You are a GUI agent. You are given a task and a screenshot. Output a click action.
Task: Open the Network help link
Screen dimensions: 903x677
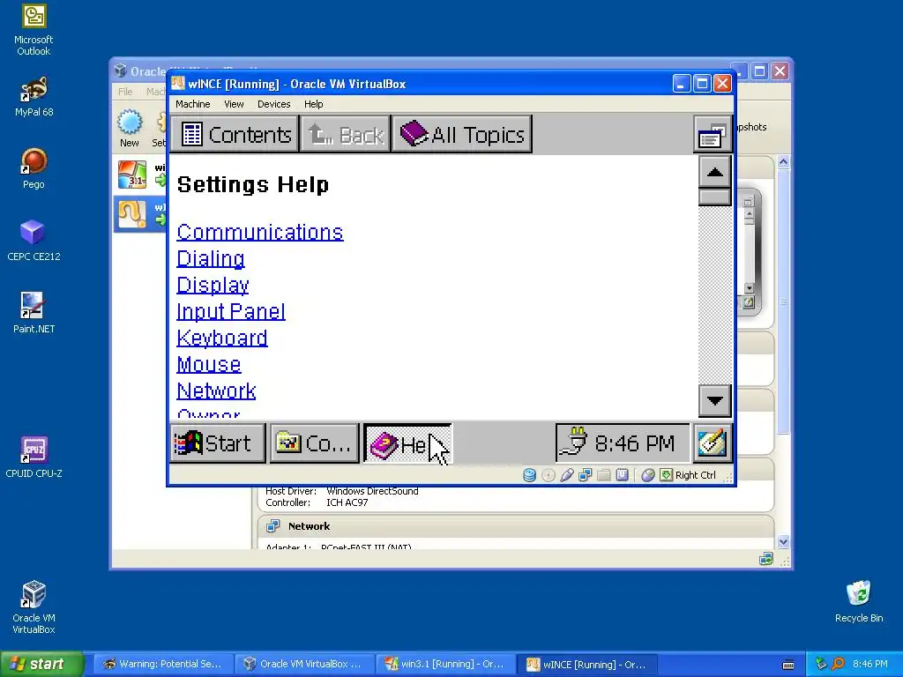[x=216, y=391]
